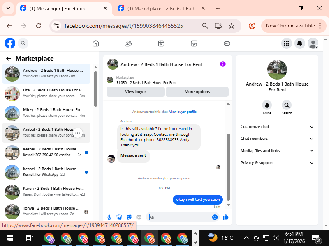Viewport: 329px width, 246px height.
Task: View site information icon in address bar
Action: point(56,26)
